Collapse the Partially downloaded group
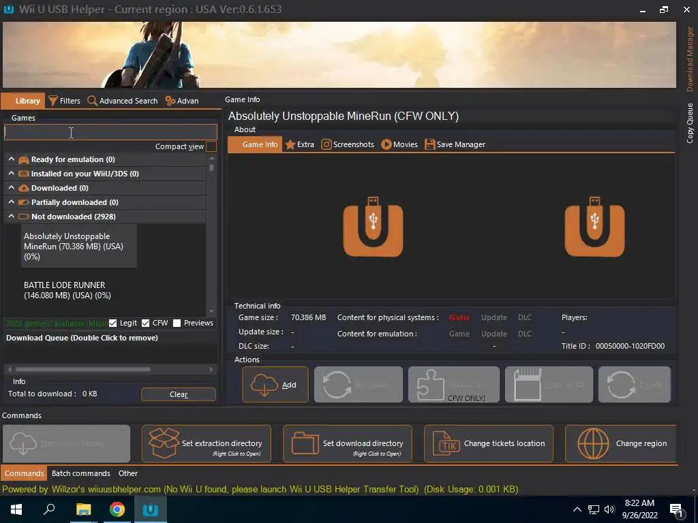Image resolution: width=698 pixels, height=523 pixels. (x=11, y=202)
